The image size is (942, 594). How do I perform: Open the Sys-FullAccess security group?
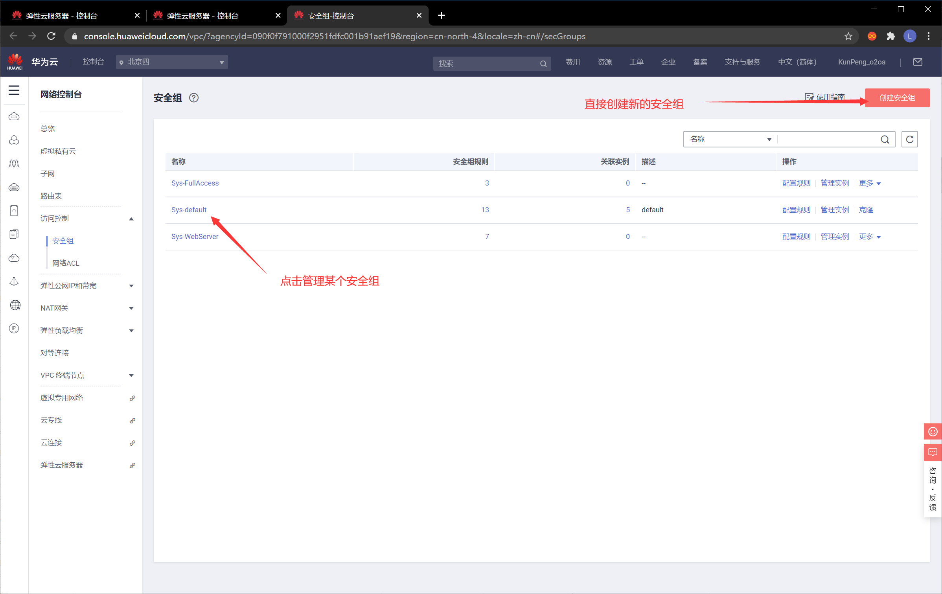pos(195,183)
